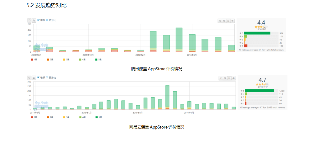Image resolution: width=313 pixels, height=153 pixels.
Task: Click the 2015年10月 axis label in Tencent chart
Action: click(88, 55)
